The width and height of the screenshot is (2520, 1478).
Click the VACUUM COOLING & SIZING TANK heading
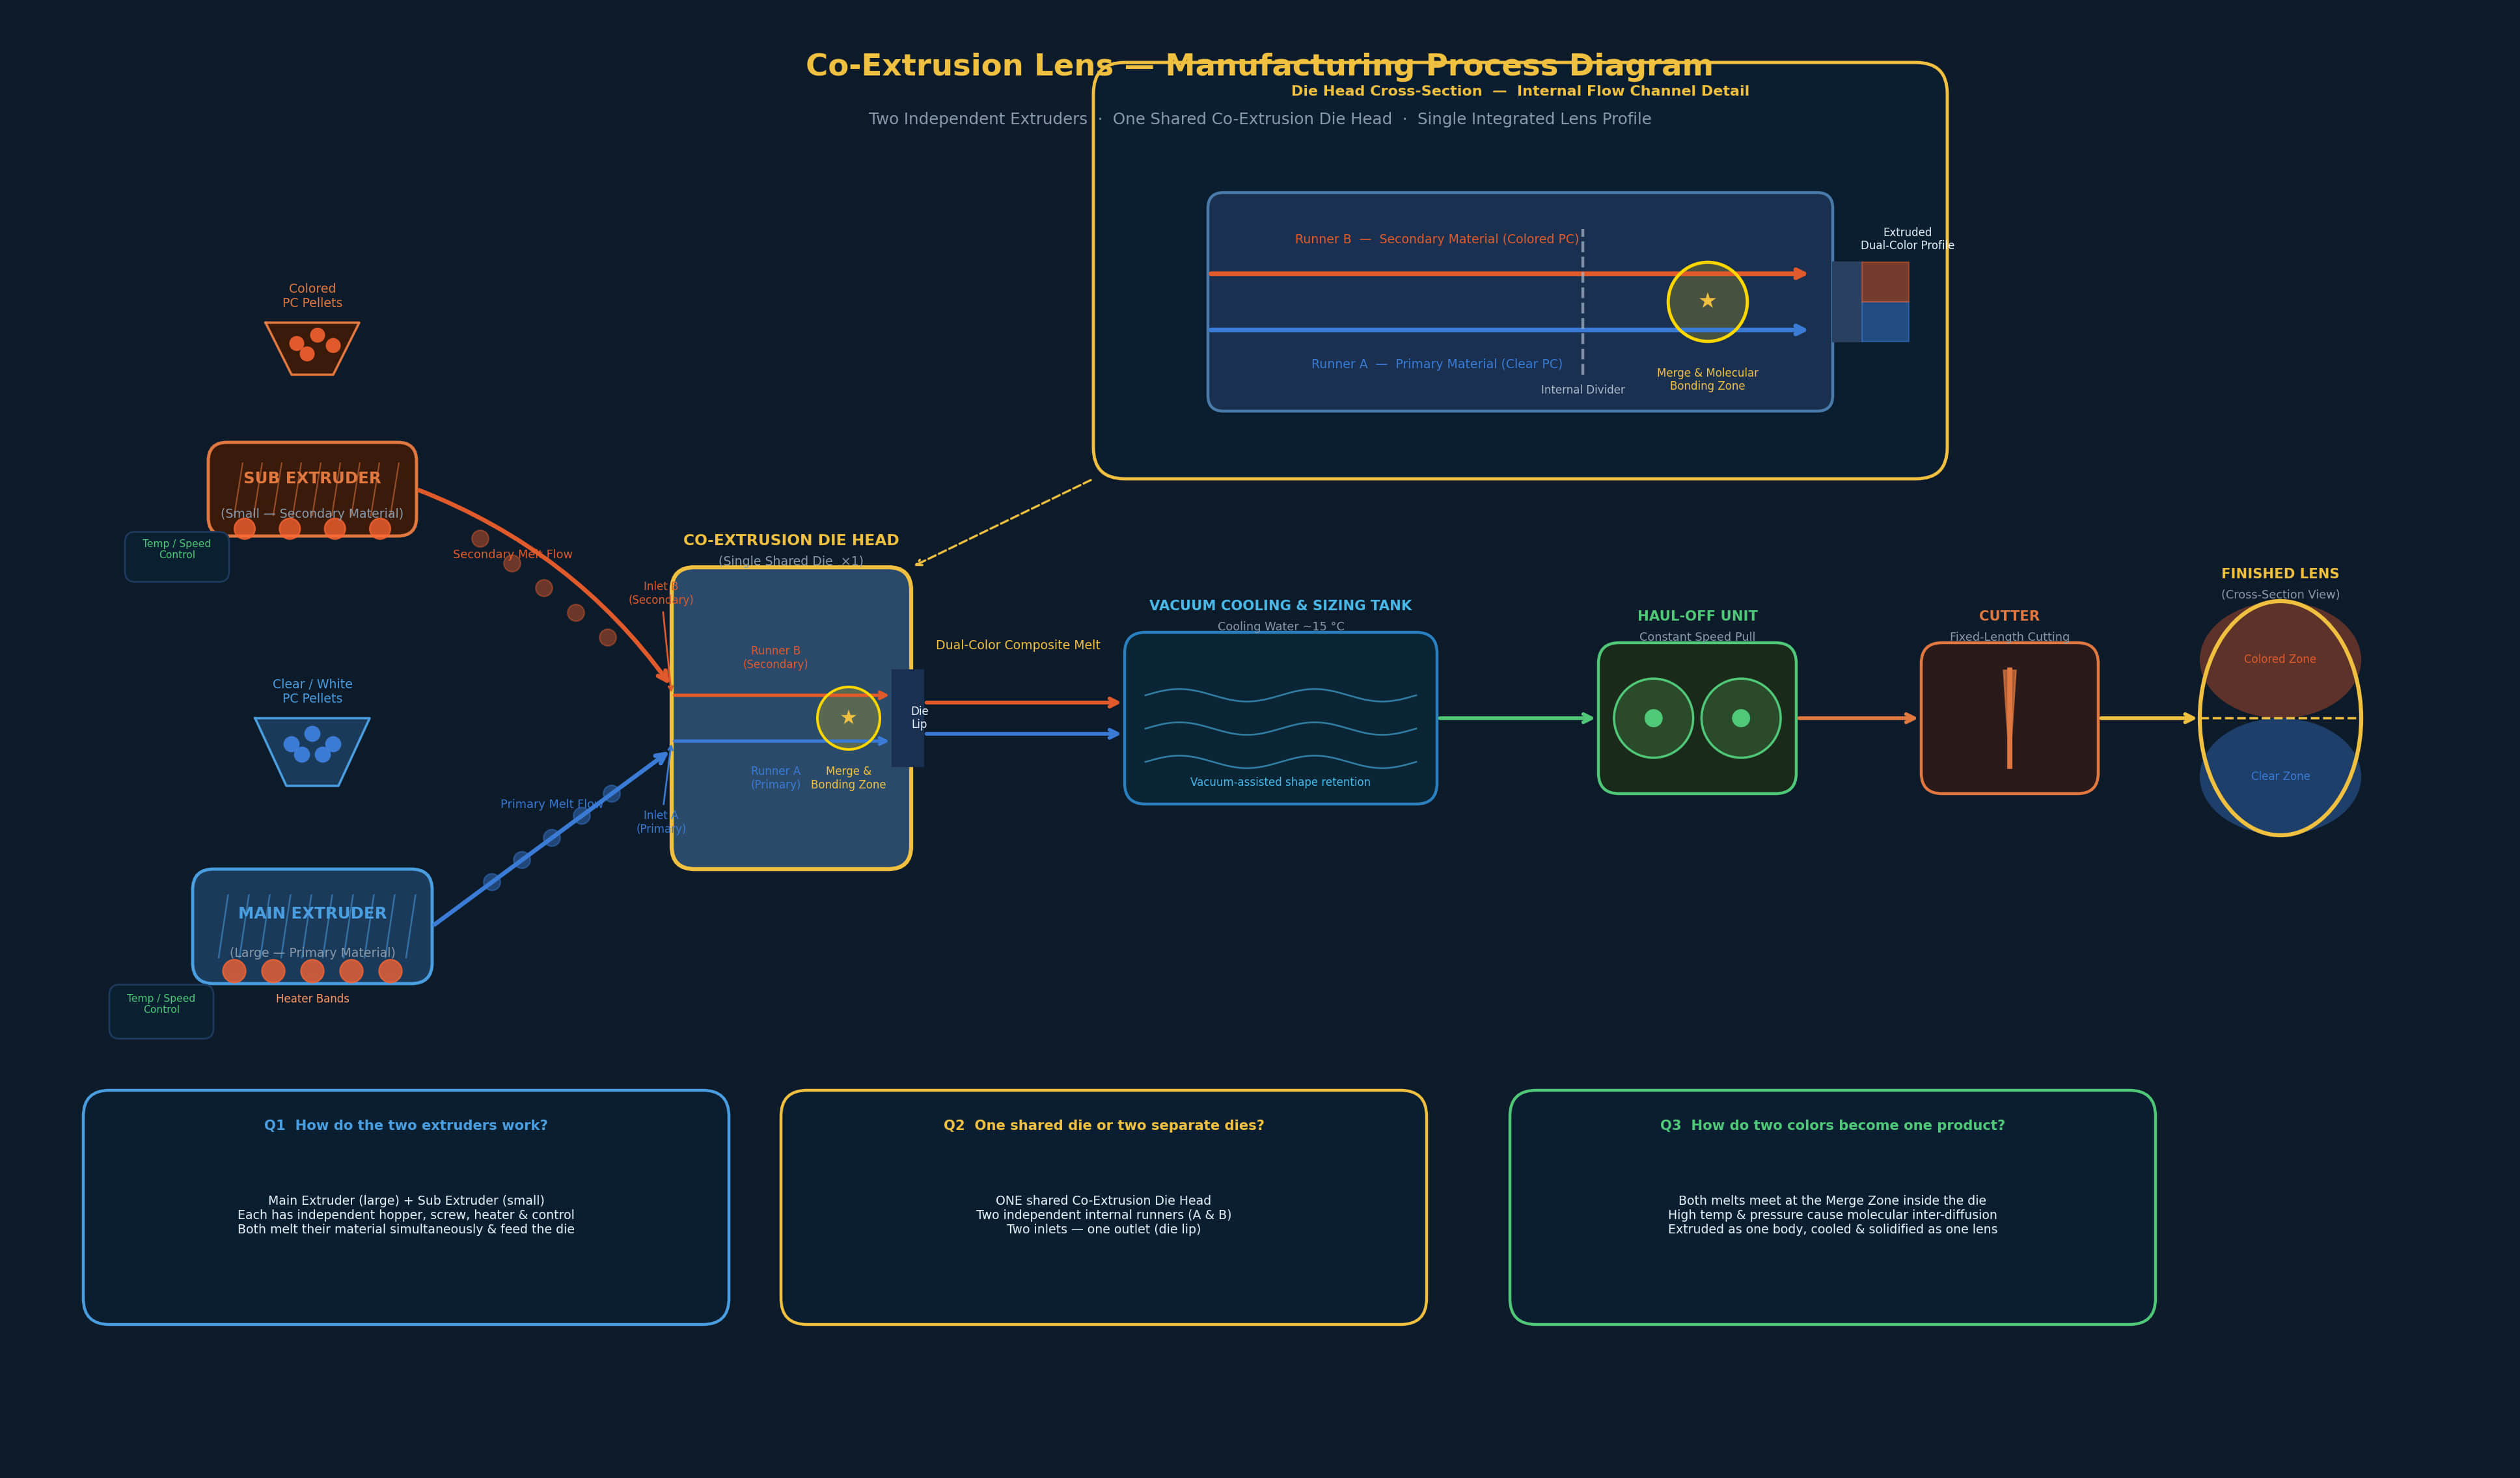coord(1280,606)
